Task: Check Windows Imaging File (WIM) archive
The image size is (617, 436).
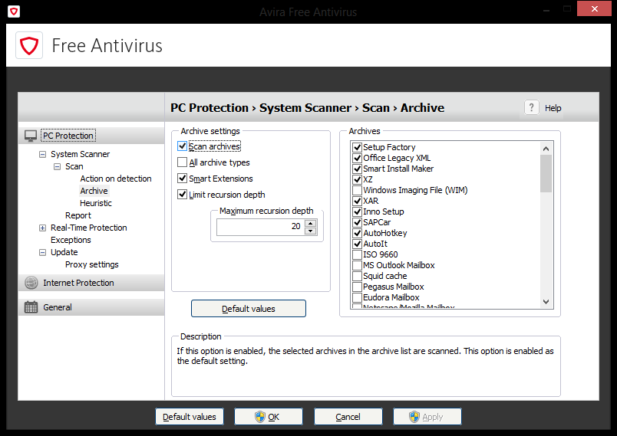Action: (357, 190)
